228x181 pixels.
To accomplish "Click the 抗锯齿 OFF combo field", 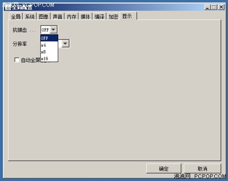I will point(49,30).
